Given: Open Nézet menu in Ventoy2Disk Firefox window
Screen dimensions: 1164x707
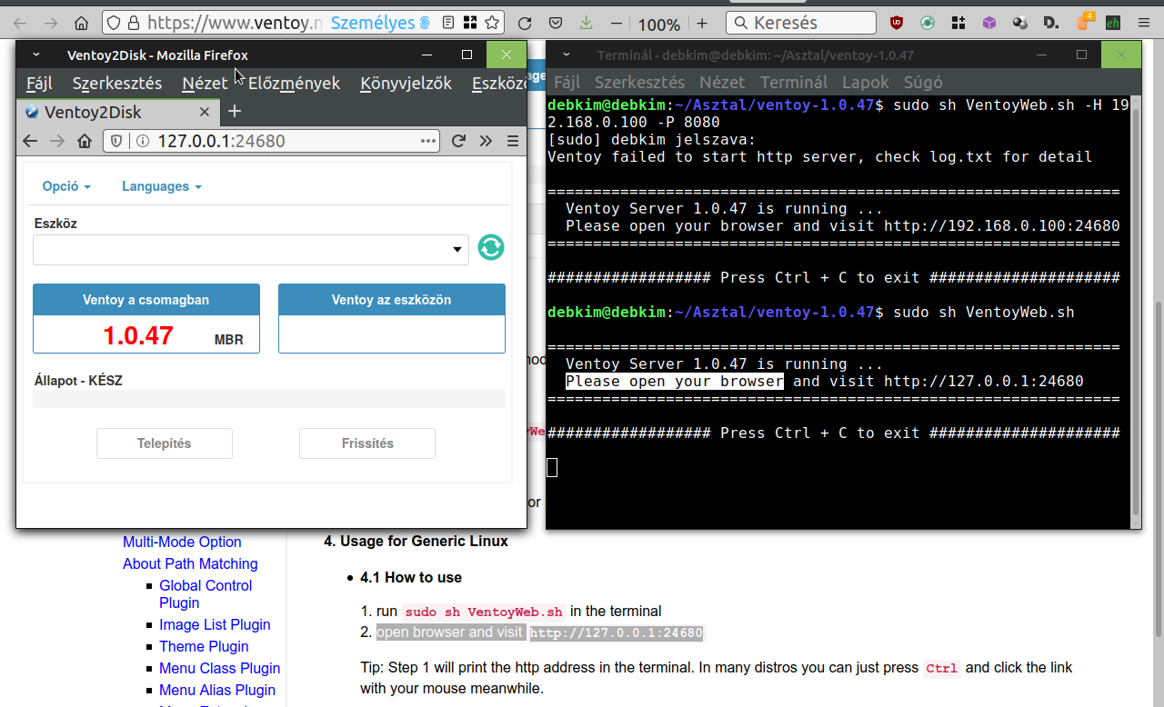Looking at the screenshot, I should click(205, 84).
